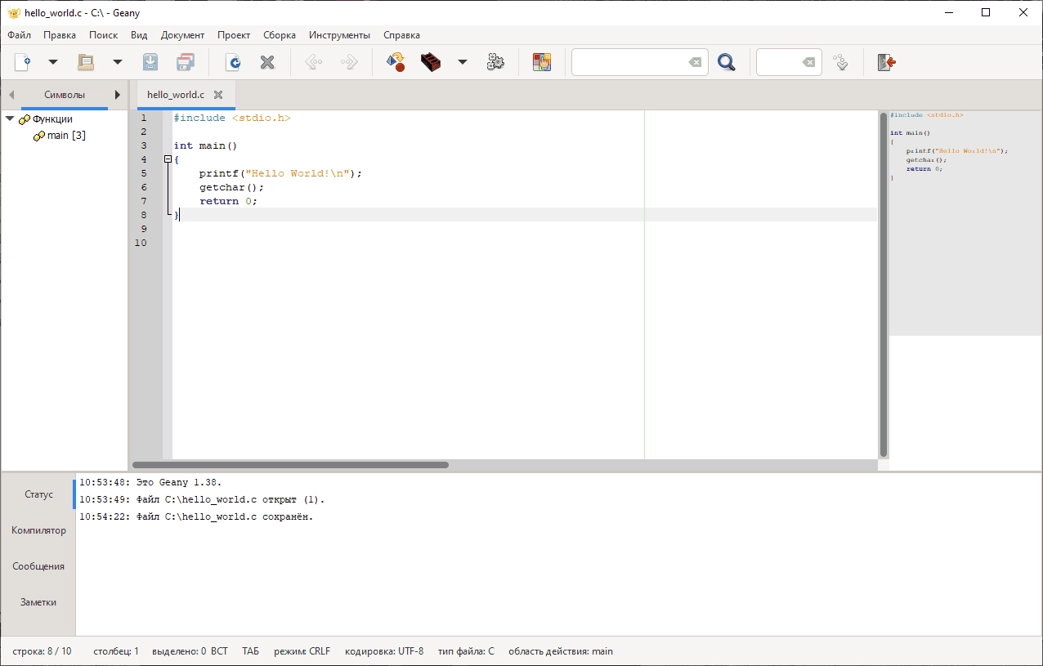Image resolution: width=1043 pixels, height=666 pixels.
Task: Expand the recent files dropdown arrow
Action: (x=117, y=62)
